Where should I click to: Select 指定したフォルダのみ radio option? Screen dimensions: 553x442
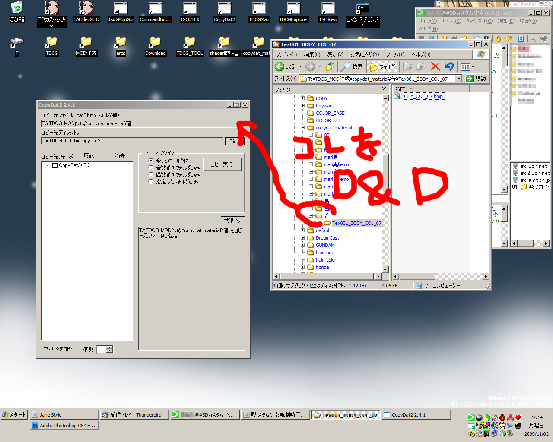tap(151, 181)
